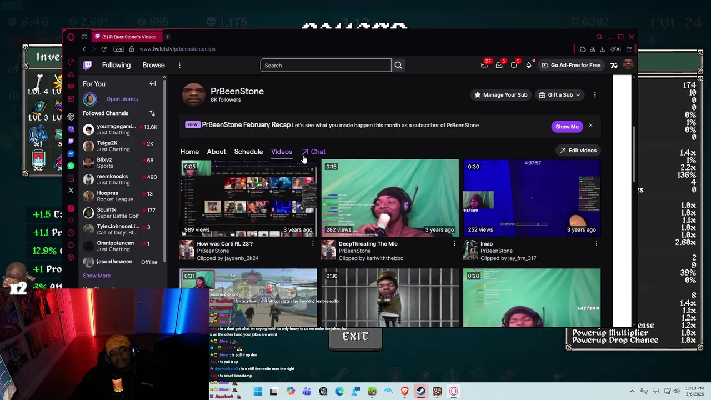Open Opera extensions cube icon

(582, 49)
